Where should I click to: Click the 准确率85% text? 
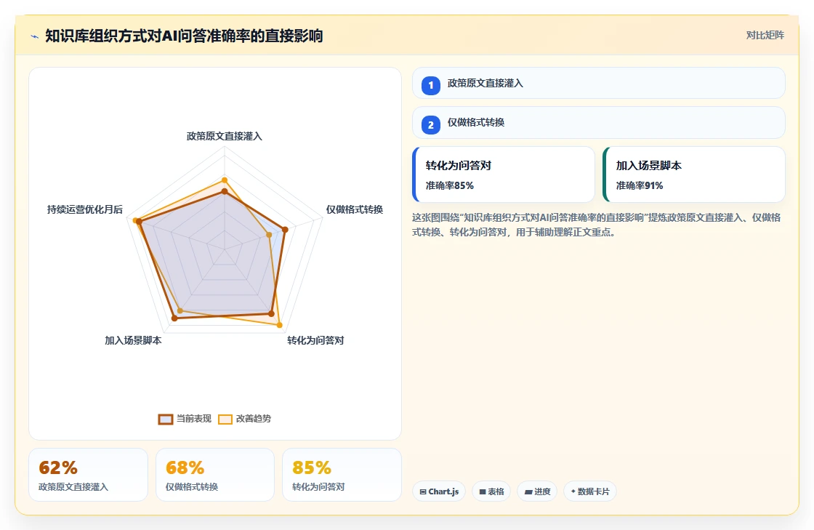click(450, 186)
